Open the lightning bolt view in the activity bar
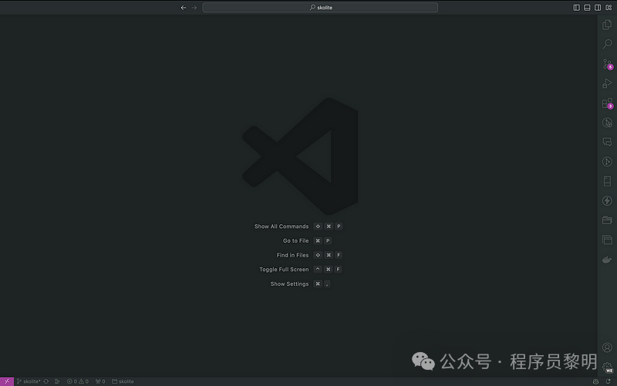The image size is (617, 386). click(x=607, y=201)
